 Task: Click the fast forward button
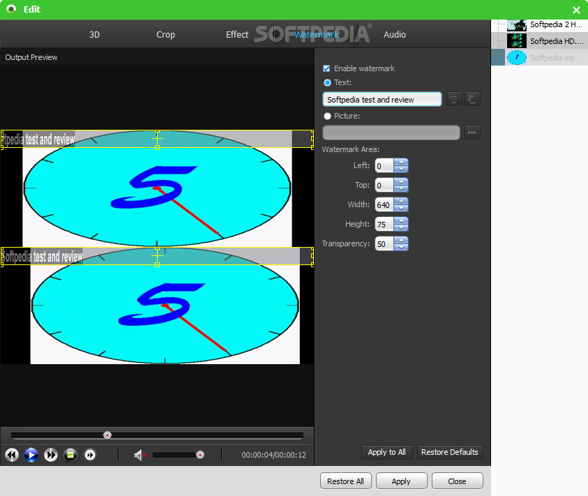[51, 455]
